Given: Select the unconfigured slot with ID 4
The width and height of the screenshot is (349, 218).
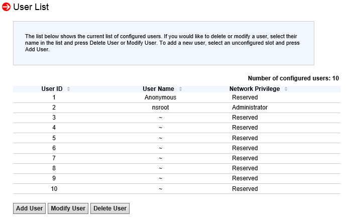Looking at the screenshot, I should (177, 128).
